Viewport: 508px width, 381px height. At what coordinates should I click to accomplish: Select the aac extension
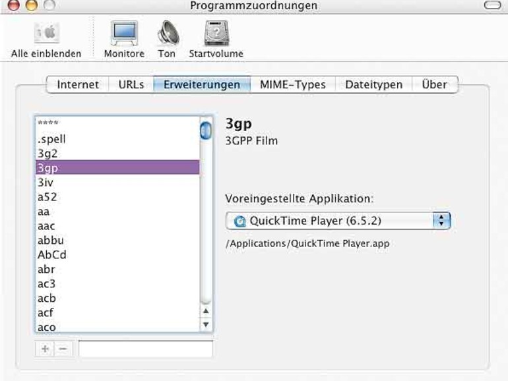pyautogui.click(x=117, y=226)
